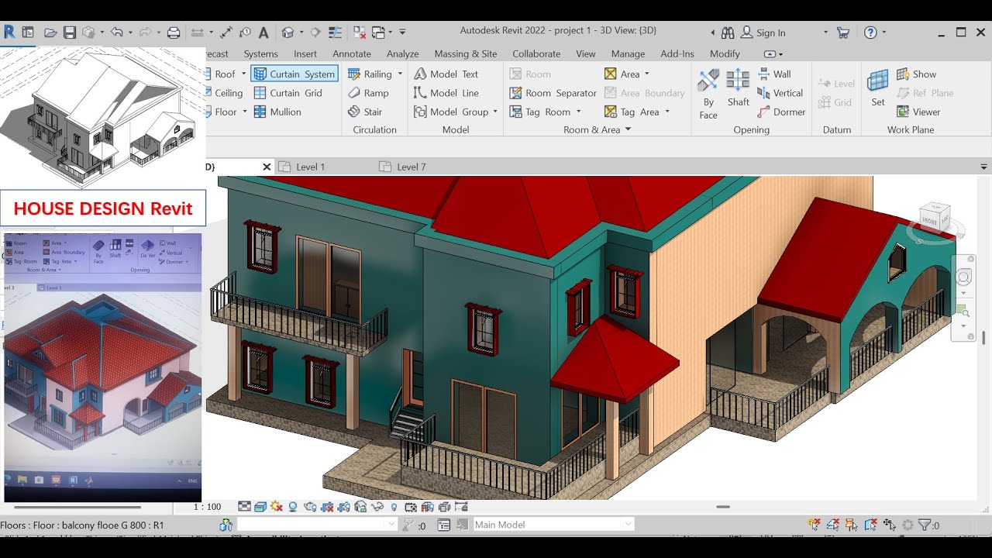The width and height of the screenshot is (992, 558).
Task: Select the Room Separator tool
Action: tap(553, 93)
